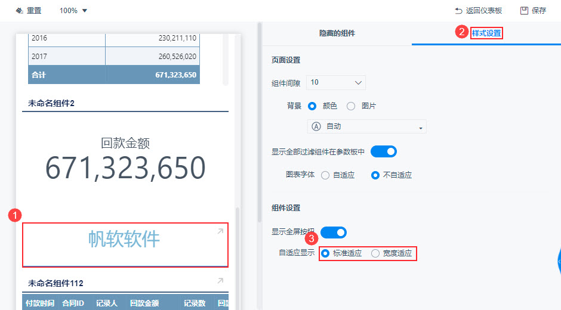Switch to the 样式设置 tab
Screen dimensions: 561x310
point(486,33)
